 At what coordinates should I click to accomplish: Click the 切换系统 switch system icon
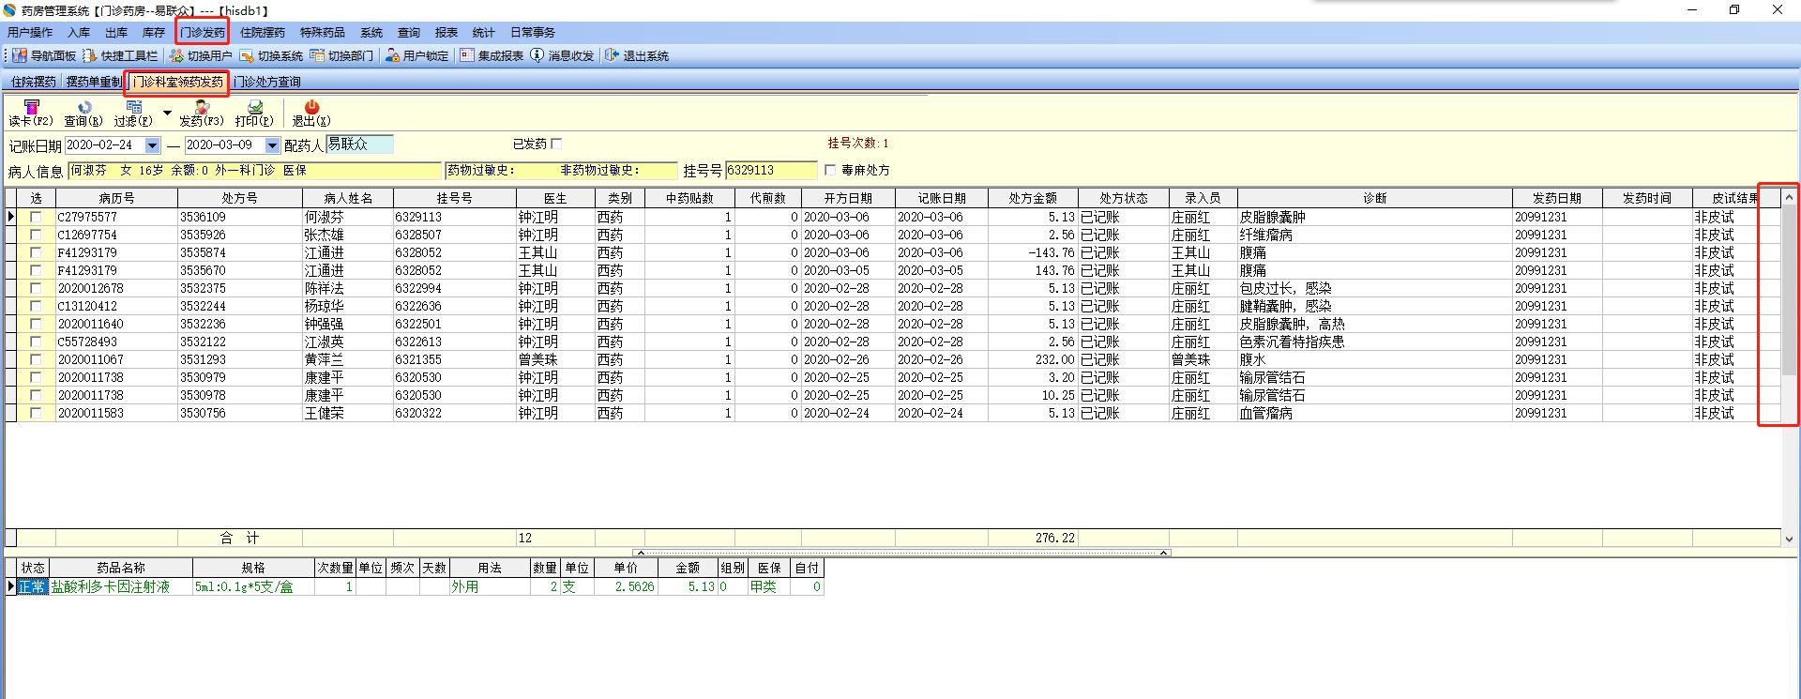click(x=247, y=55)
